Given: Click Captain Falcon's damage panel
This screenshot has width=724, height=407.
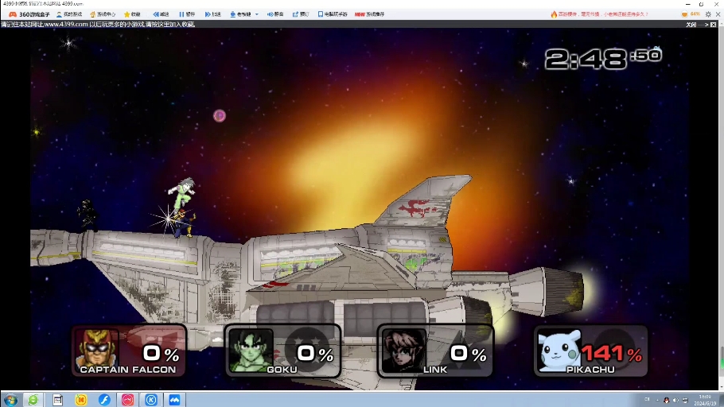Looking at the screenshot, I should coord(129,351).
